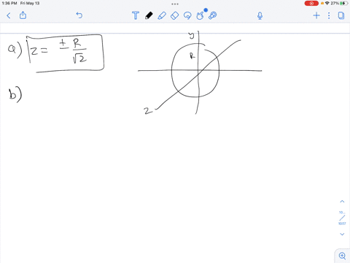
Task: Add new content with the plus icon
Action: coord(316,15)
